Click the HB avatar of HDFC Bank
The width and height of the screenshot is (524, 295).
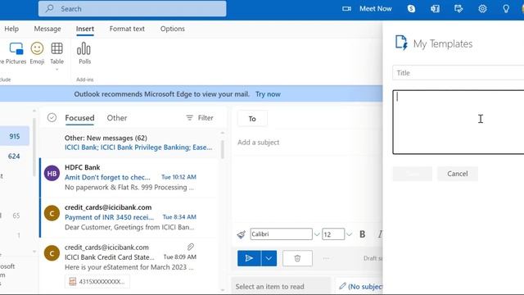tap(52, 173)
